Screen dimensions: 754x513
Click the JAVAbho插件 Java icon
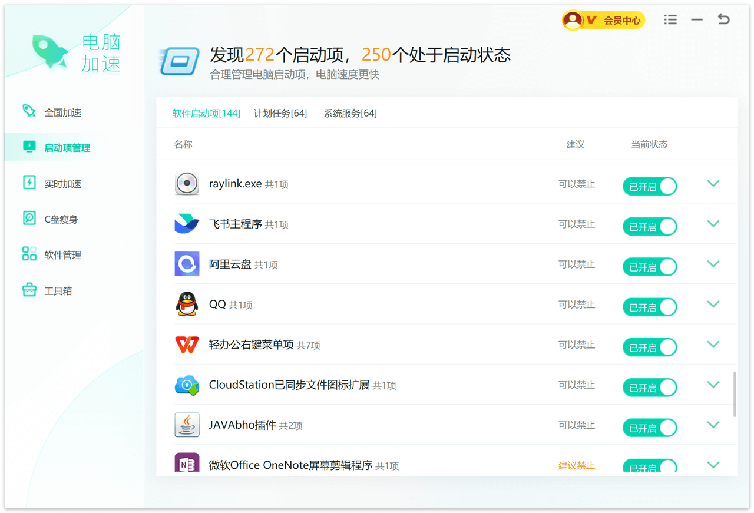[x=187, y=425]
